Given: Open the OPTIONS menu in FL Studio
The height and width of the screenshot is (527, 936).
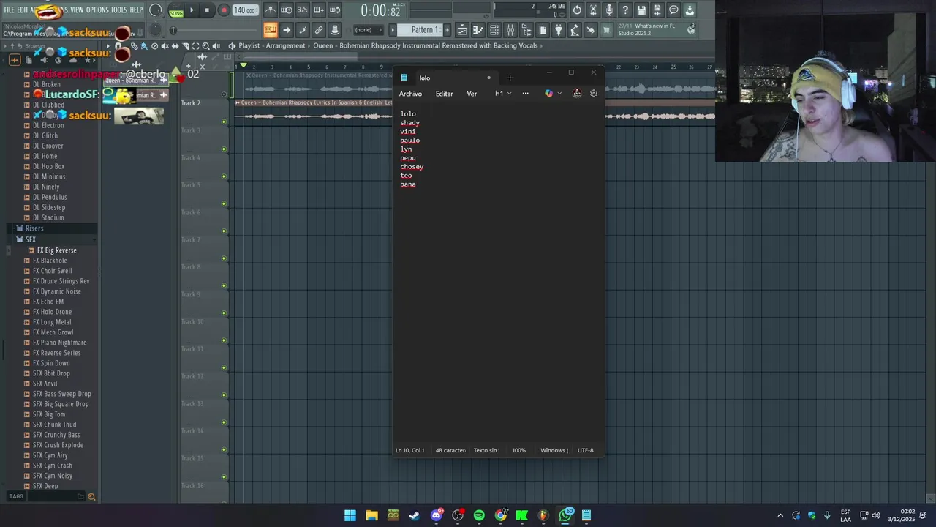Looking at the screenshot, I should point(97,10).
